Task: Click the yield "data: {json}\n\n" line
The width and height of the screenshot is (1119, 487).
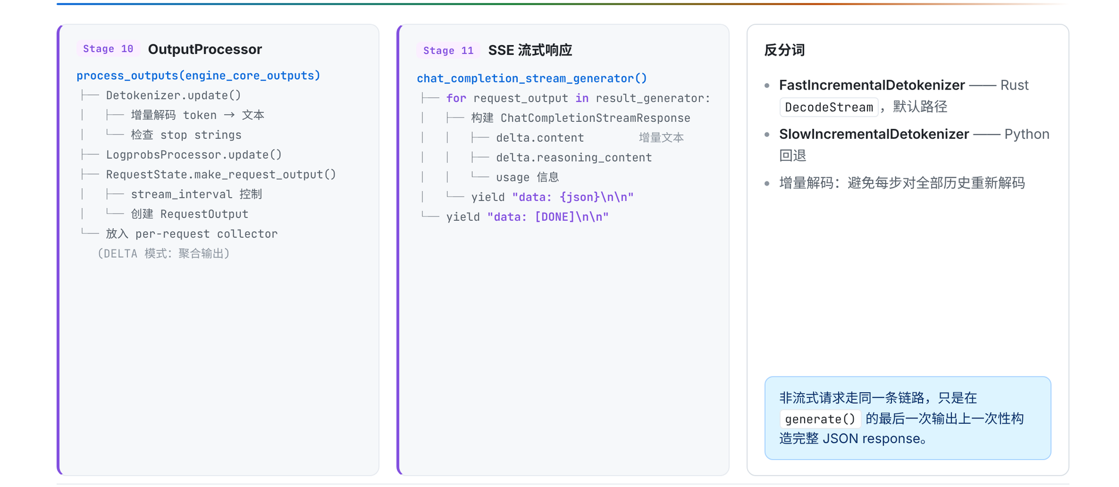Action: point(552,197)
